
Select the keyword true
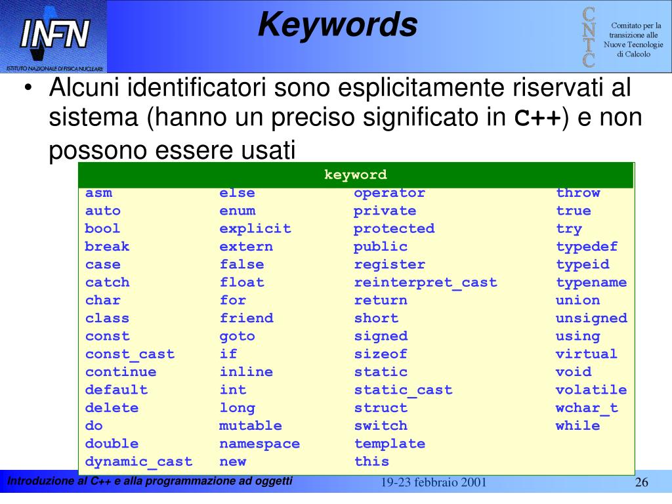pos(574,211)
